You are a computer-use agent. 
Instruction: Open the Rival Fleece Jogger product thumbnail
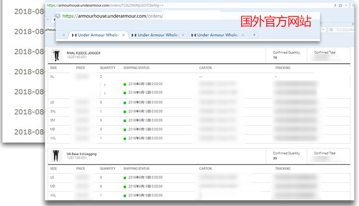click(x=56, y=55)
